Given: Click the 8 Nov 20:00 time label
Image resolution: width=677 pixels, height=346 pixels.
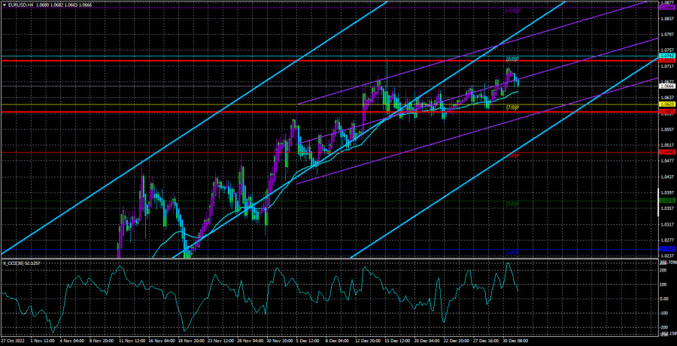Looking at the screenshot, I should (x=100, y=342).
